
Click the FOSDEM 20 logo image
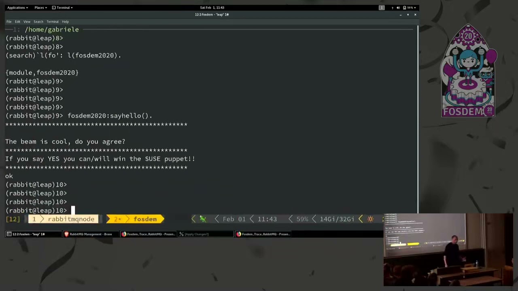pyautogui.click(x=469, y=71)
